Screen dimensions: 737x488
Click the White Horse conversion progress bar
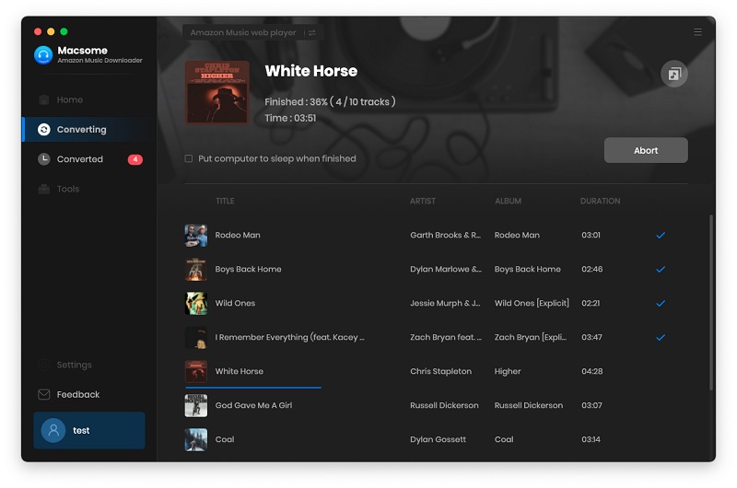pyautogui.click(x=253, y=388)
